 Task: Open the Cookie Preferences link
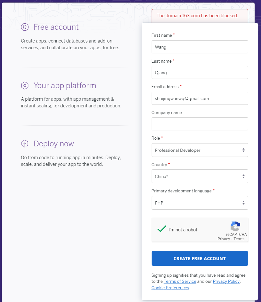click(170, 288)
